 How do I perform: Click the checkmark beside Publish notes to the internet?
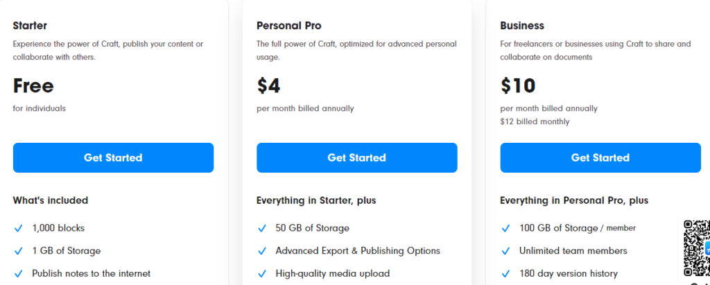pyautogui.click(x=18, y=274)
